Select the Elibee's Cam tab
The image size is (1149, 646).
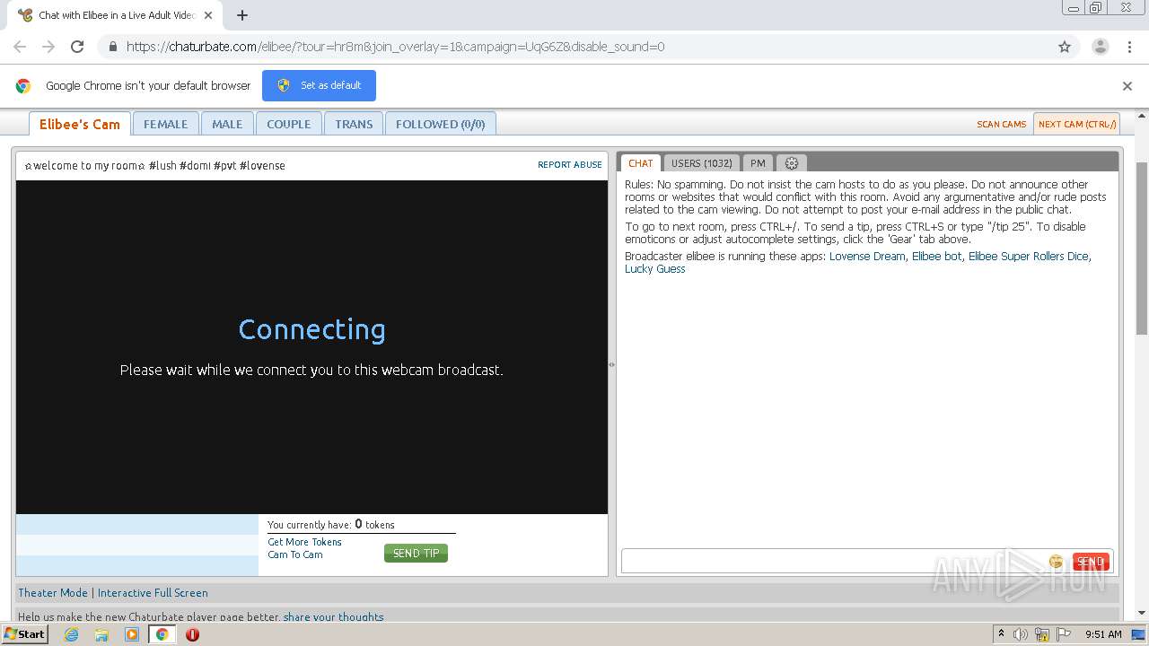coord(80,124)
